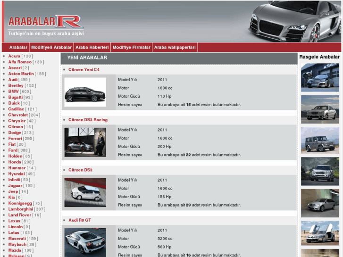The height and width of the screenshot is (257, 343).
Task: Open Araba wallpaperları menu item
Action: point(175,48)
